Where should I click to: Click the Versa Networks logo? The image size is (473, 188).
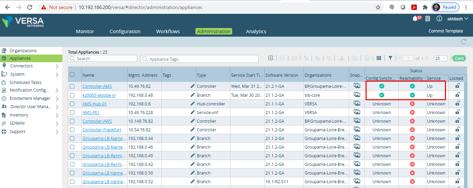23,22
